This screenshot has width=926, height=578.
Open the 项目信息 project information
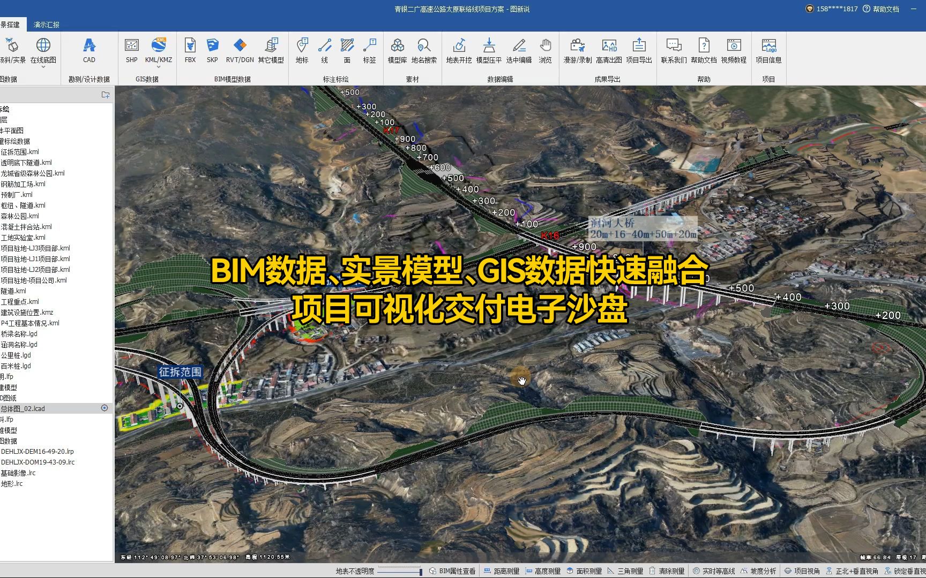pyautogui.click(x=769, y=50)
